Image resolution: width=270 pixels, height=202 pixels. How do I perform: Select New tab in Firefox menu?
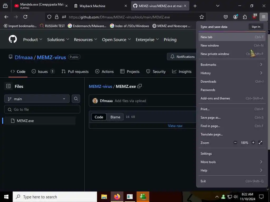(x=232, y=37)
